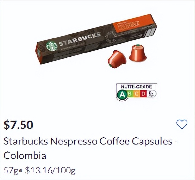Image resolution: width=195 pixels, height=180 pixels.
Task: Click the NUTRI-GRADE heading text
Action: click(136, 87)
